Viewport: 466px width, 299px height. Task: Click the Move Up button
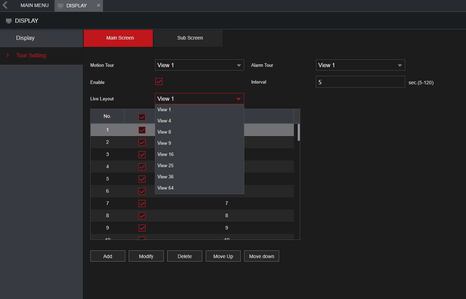coord(223,256)
